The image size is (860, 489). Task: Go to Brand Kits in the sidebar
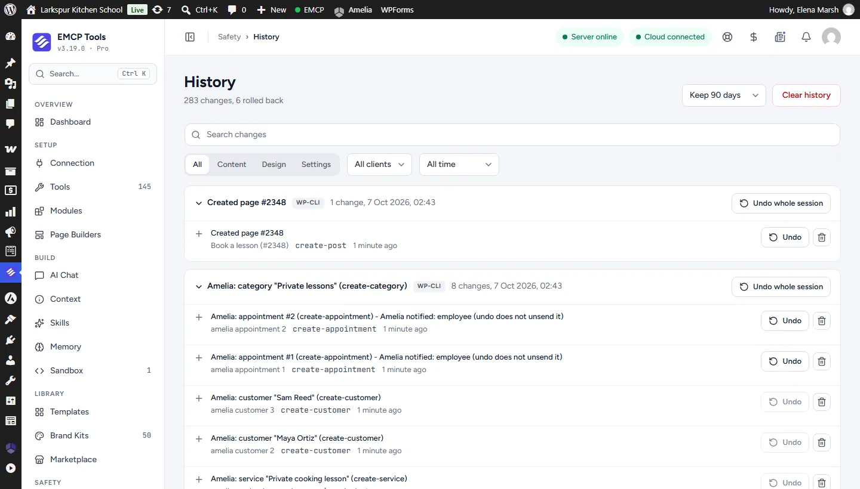point(93,436)
